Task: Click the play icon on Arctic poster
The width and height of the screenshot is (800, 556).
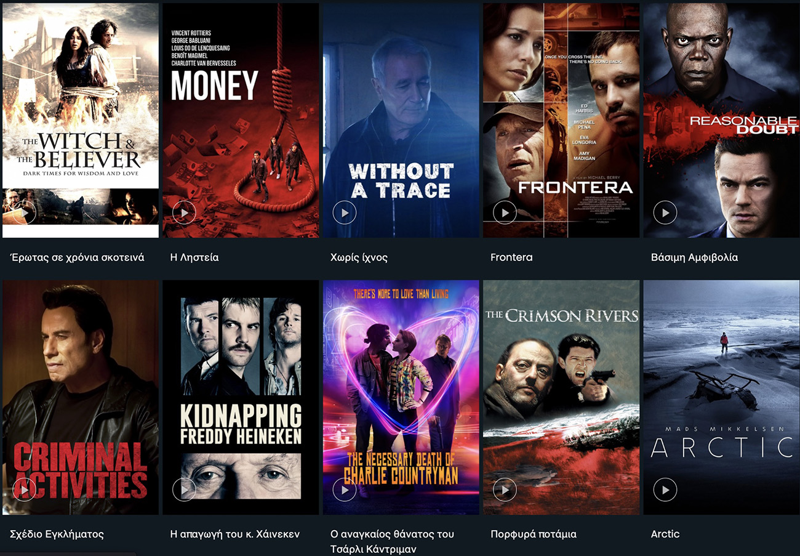Action: coord(665,490)
